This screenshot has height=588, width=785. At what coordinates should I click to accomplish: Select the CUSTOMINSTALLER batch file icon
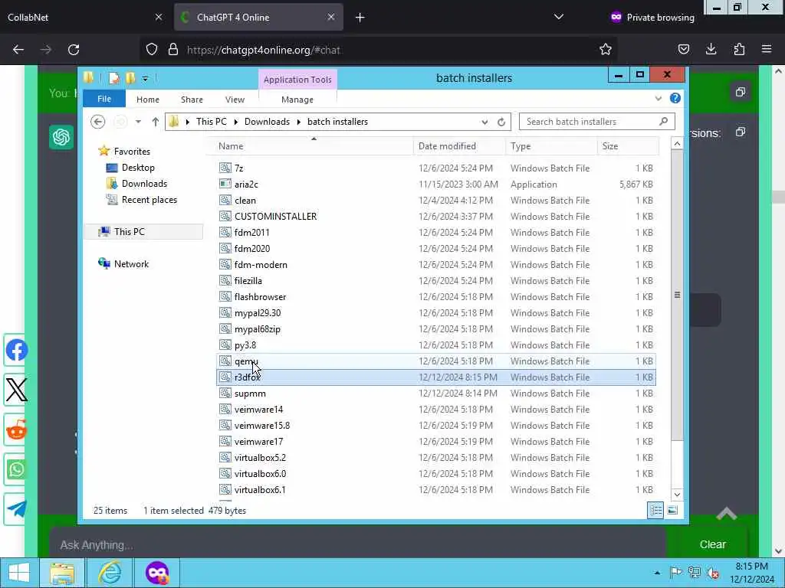[225, 216]
